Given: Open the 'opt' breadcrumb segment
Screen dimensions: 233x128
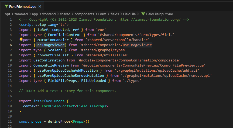Looking at the screenshot, I should 8,14.
